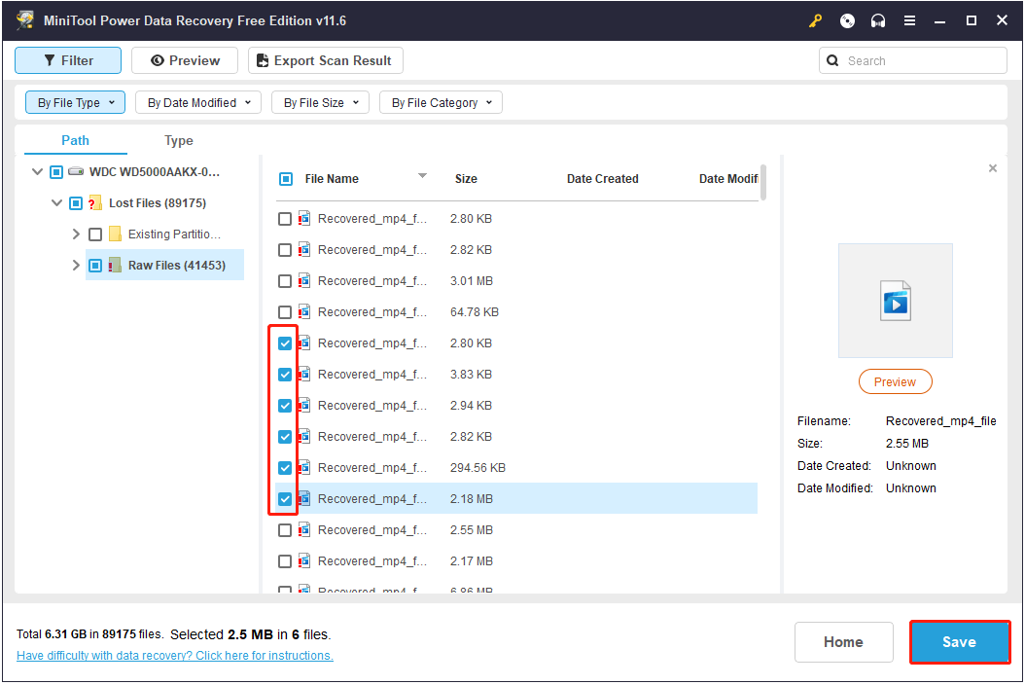
Task: Sort by the Size column header
Action: [466, 179]
